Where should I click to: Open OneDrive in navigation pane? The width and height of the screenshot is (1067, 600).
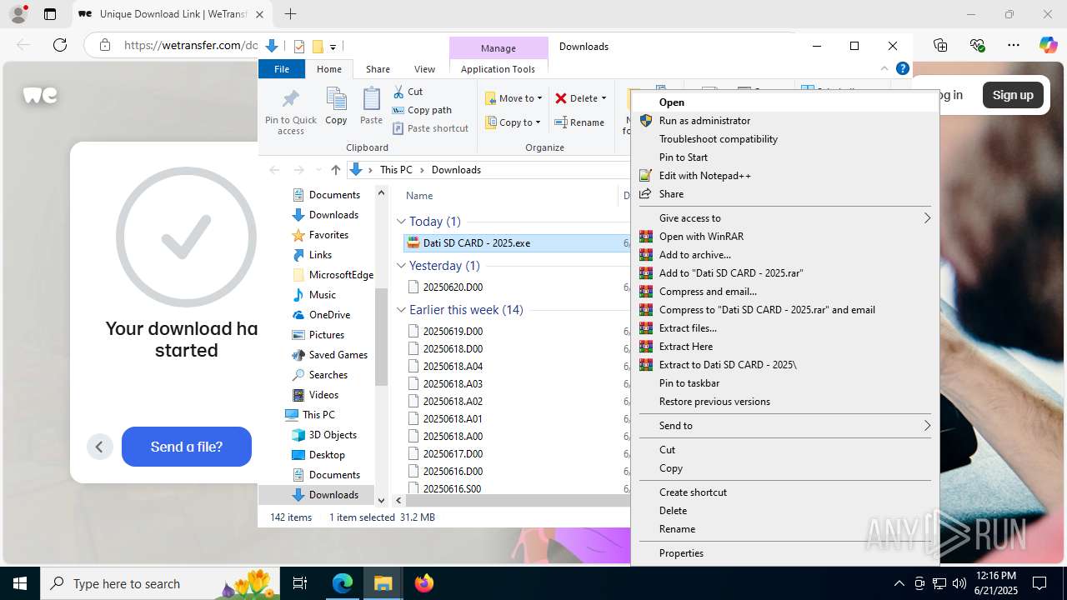329,315
